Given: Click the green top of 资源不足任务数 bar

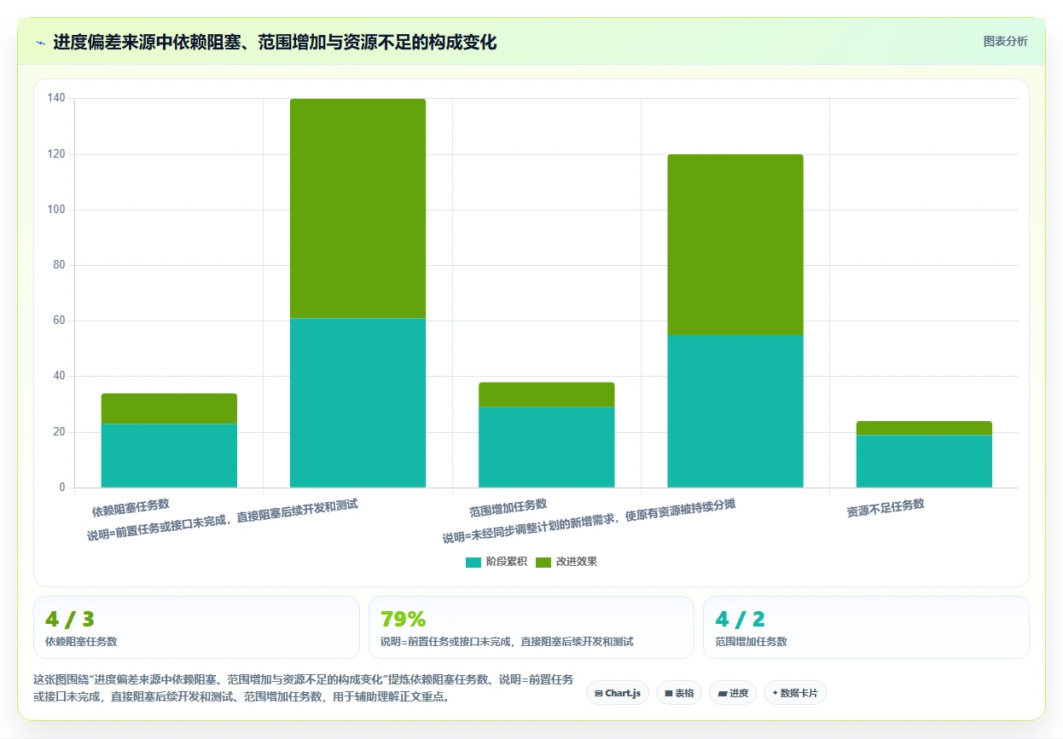Looking at the screenshot, I should 924,428.
